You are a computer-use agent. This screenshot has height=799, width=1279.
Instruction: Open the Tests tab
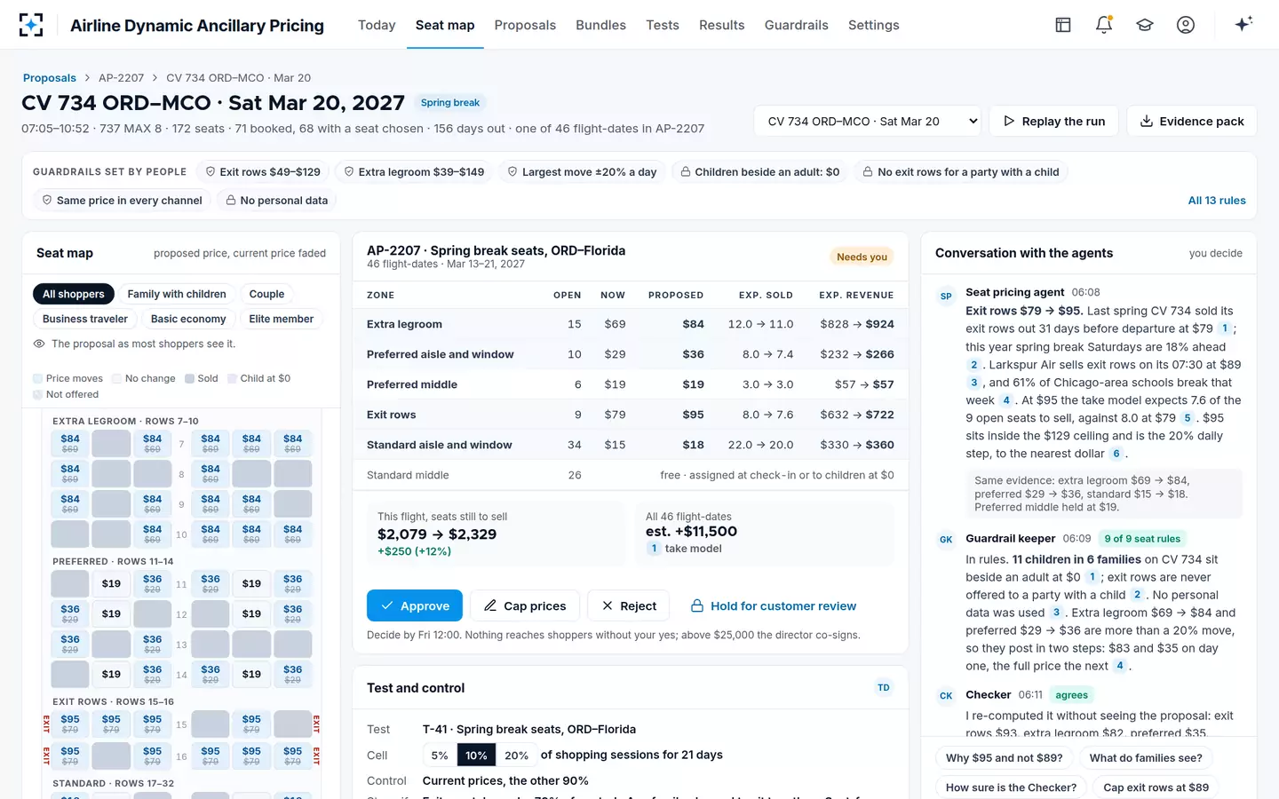click(x=663, y=25)
